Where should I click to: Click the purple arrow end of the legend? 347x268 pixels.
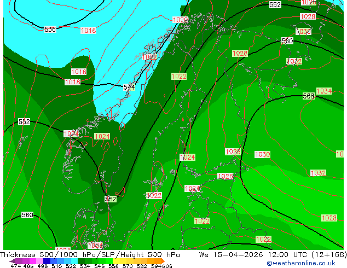12,261
